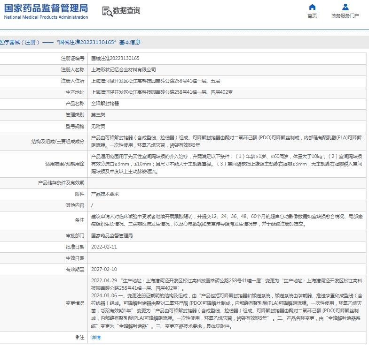Screen dimensions: 369x347
Task: Click the 产品技术要求 value
Action: (x=105, y=194)
